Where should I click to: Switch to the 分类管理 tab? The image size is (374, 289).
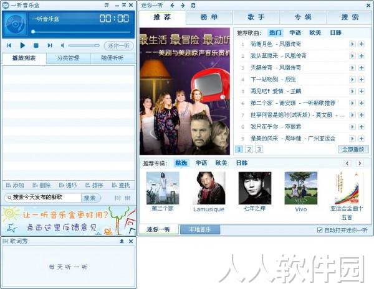click(68, 58)
